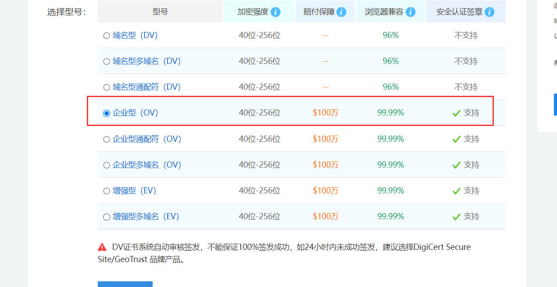This screenshot has height=287, width=557.
Task: Select the 域名型（DV）radio button
Action: click(x=107, y=36)
